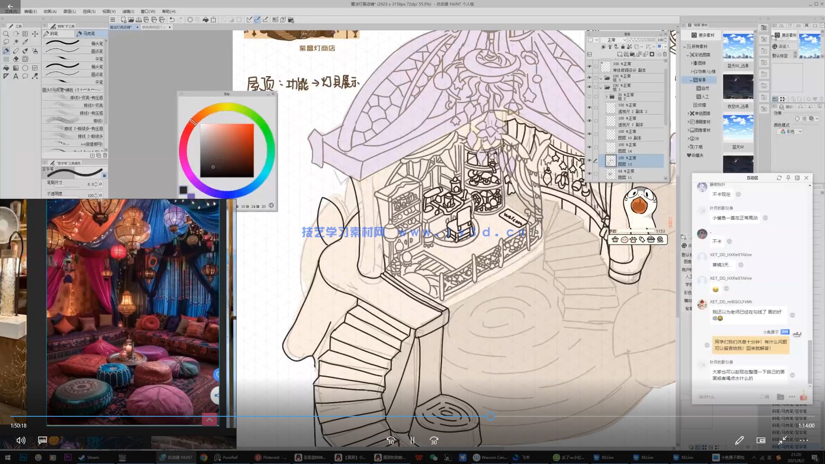825x464 pixels.
Task: Click the color wheel saturation square
Action: 227,150
